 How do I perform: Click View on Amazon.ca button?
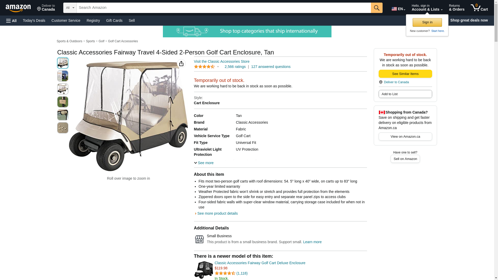coord(405,137)
